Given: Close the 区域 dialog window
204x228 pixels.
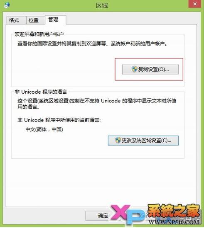Looking at the screenshot, I should [x=195, y=4].
